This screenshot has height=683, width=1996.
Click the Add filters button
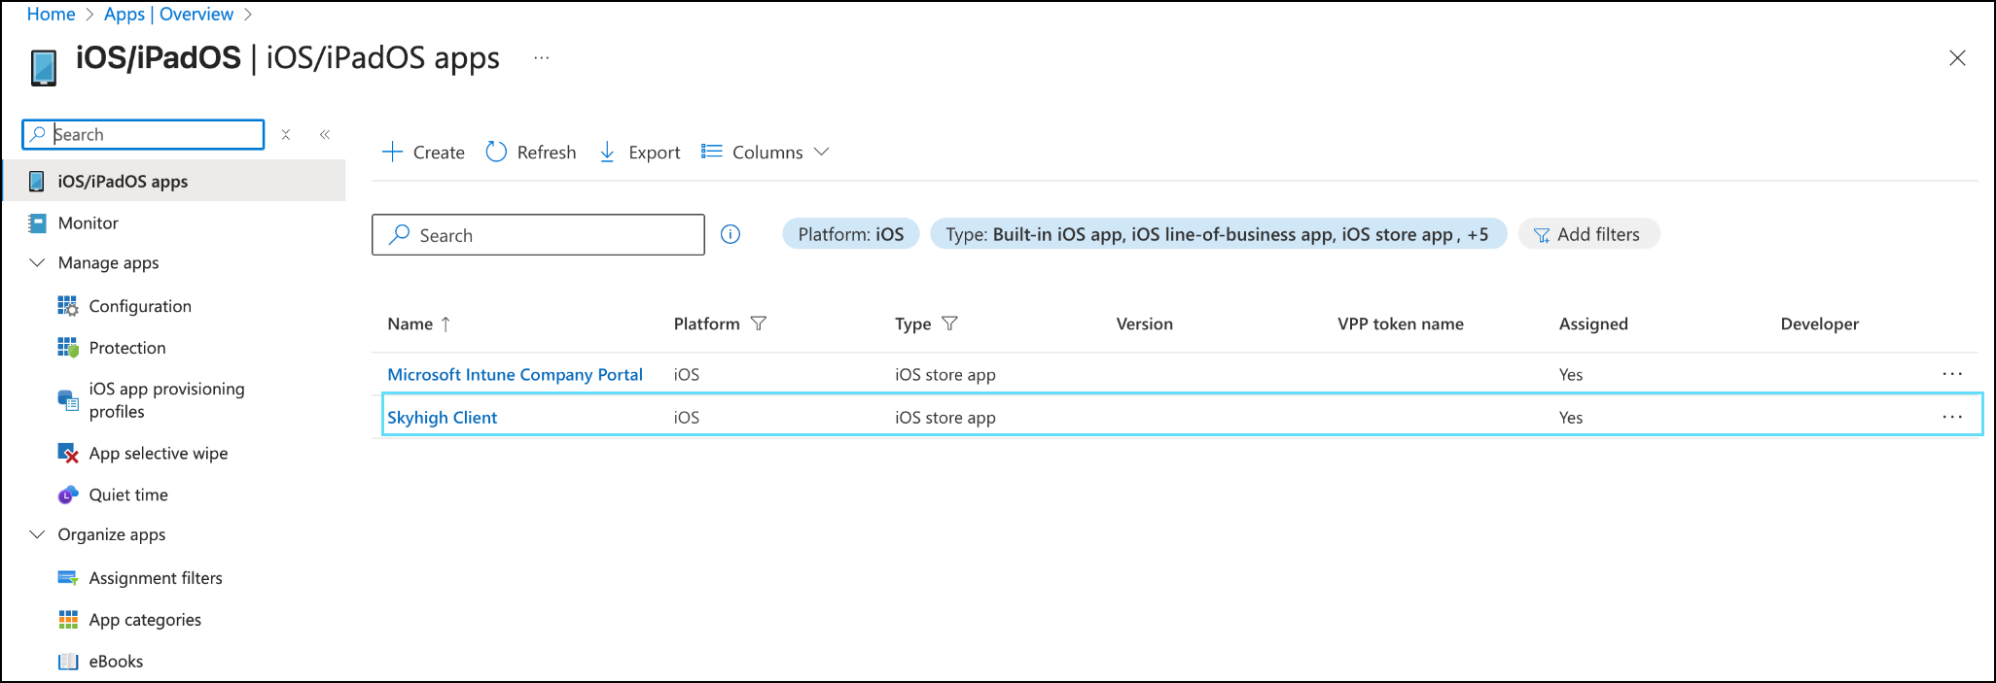tap(1587, 234)
